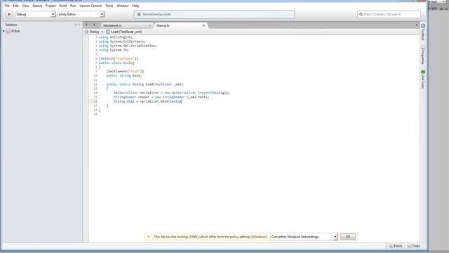449x253 pixels.
Task: Open the Run menu
Action: pos(73,6)
